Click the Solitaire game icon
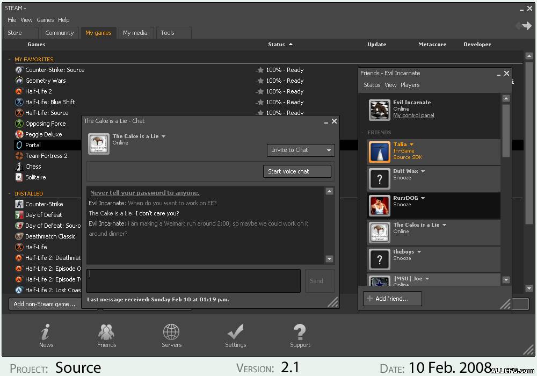Image resolution: width=537 pixels, height=376 pixels. pyautogui.click(x=19, y=177)
